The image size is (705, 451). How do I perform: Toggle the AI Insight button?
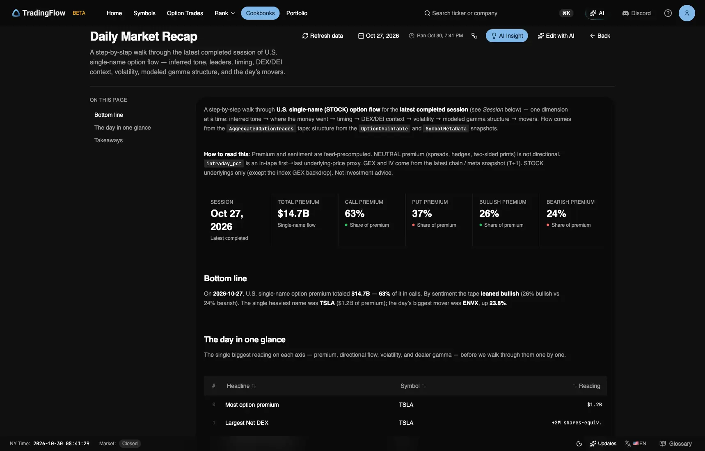click(507, 36)
